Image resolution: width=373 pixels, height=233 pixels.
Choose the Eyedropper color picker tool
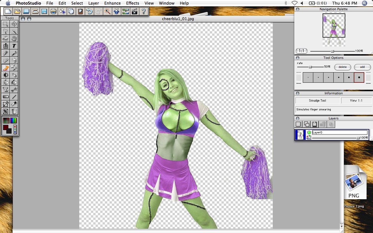14,104
